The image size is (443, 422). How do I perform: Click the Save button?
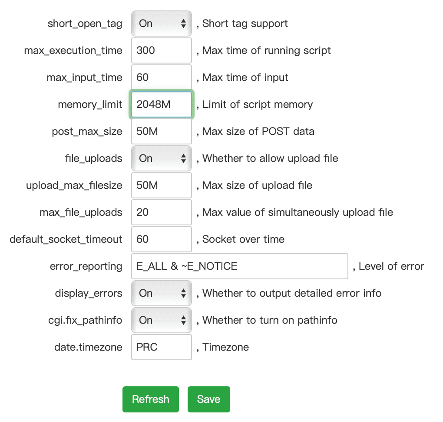tap(208, 399)
